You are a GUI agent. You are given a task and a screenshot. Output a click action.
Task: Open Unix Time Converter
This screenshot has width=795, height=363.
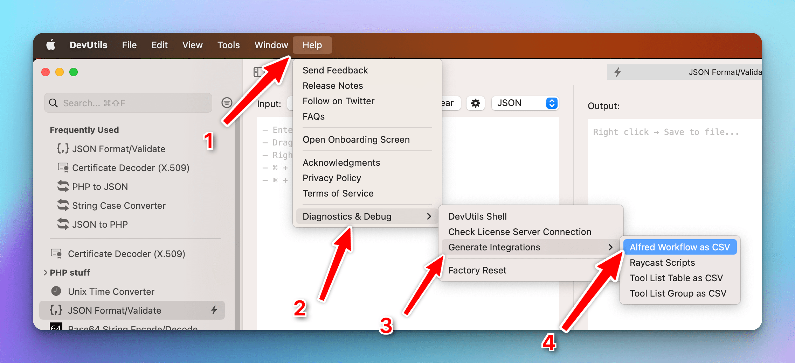(111, 292)
